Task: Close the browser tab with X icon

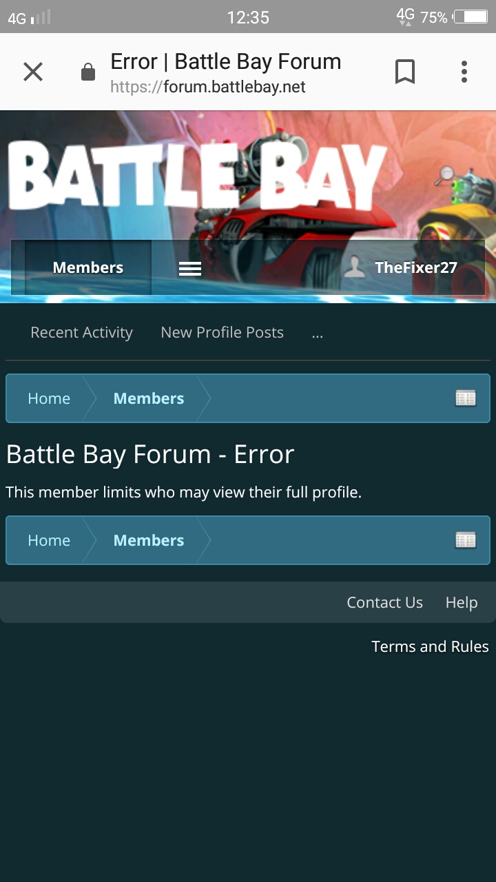Action: click(x=33, y=72)
